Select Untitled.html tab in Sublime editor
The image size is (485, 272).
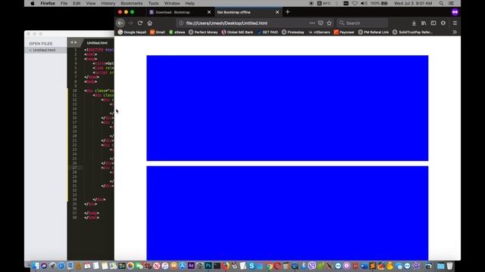pos(97,42)
